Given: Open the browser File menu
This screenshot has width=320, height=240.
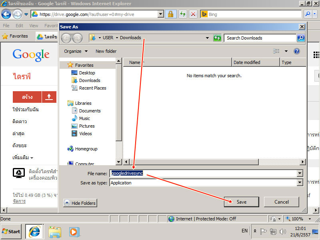Looking at the screenshot, I should tap(6, 26).
